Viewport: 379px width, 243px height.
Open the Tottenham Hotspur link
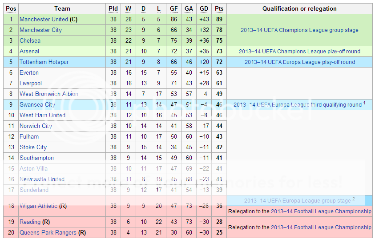click(x=44, y=62)
